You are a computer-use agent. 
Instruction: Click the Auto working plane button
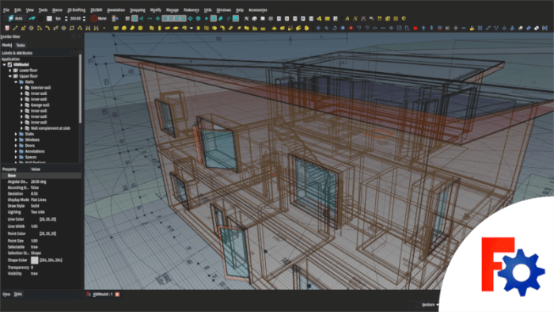(x=15, y=18)
